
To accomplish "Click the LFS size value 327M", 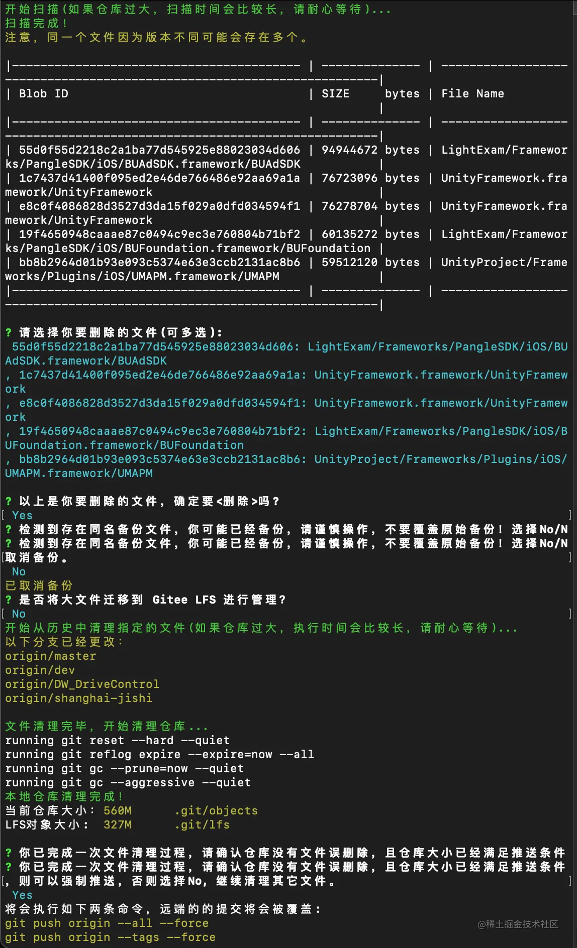I will 118,824.
